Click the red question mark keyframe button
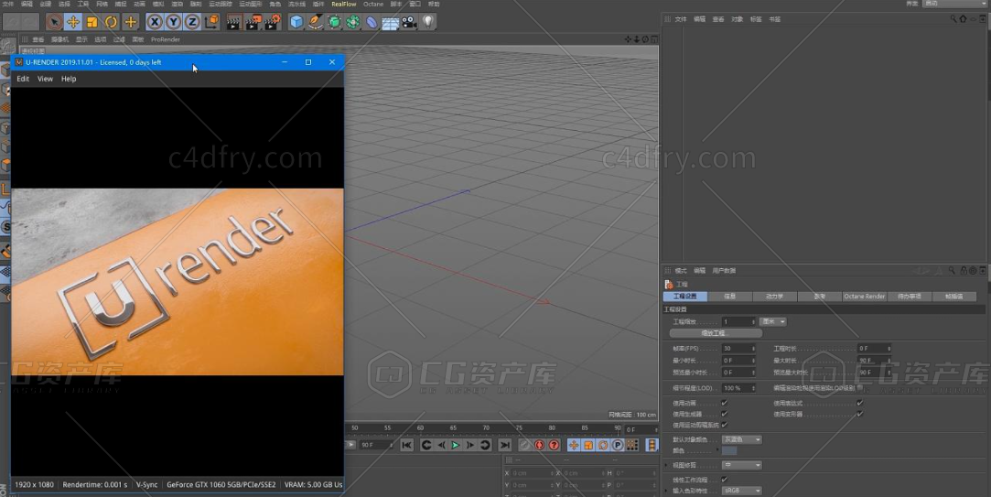 coord(555,445)
